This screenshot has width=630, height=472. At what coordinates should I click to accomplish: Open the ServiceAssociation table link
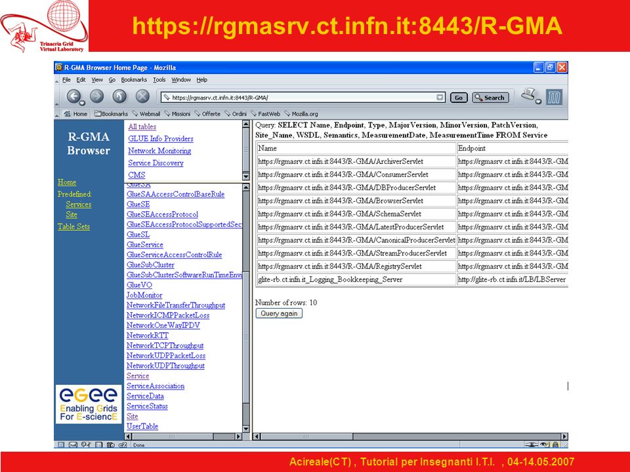pos(156,386)
